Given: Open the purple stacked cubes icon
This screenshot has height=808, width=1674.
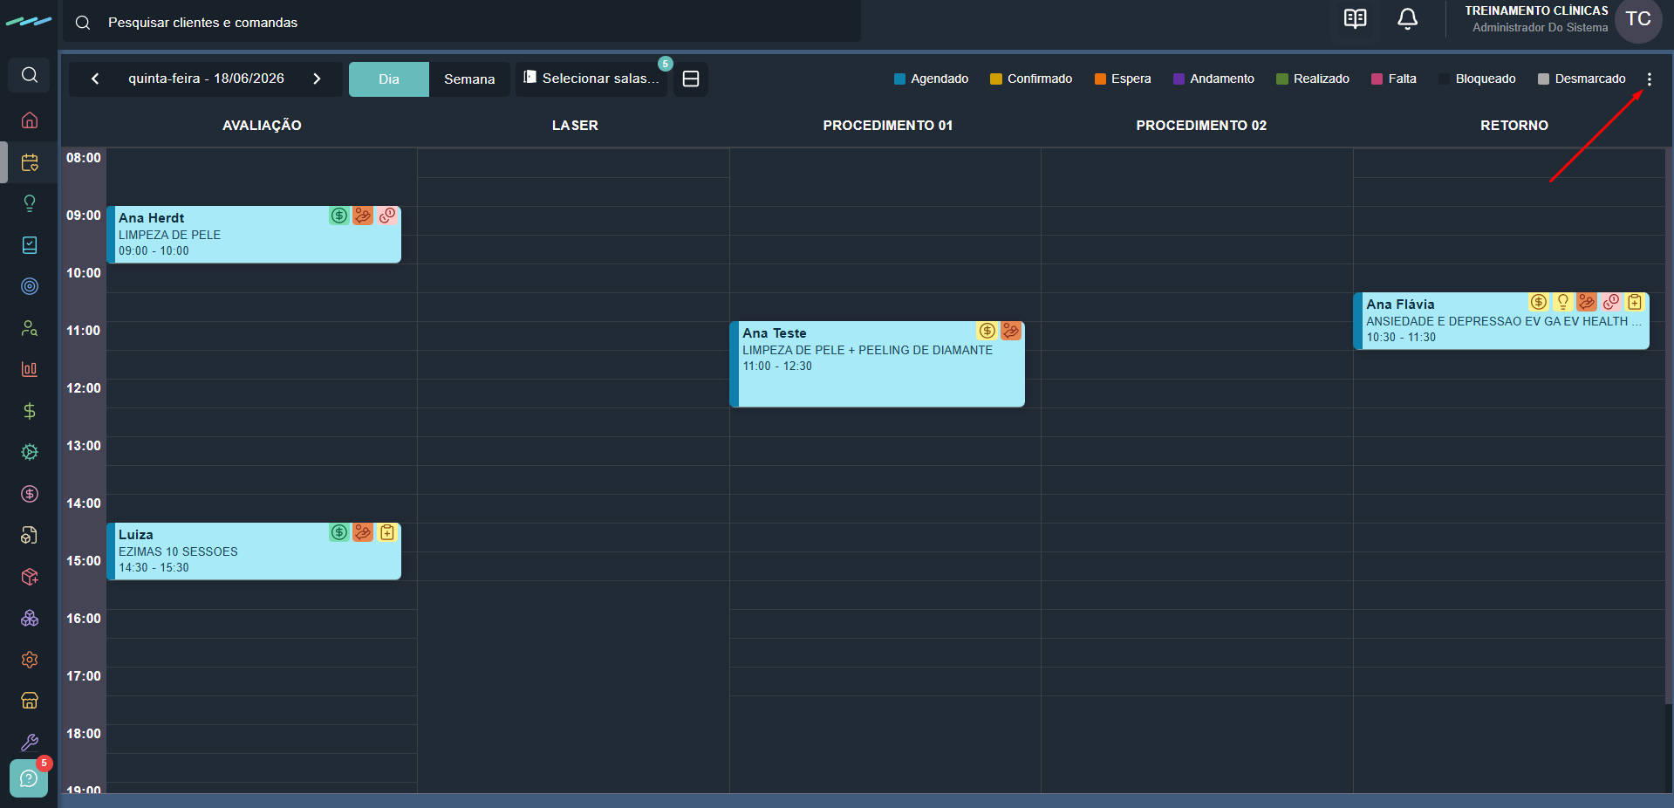Looking at the screenshot, I should (30, 618).
